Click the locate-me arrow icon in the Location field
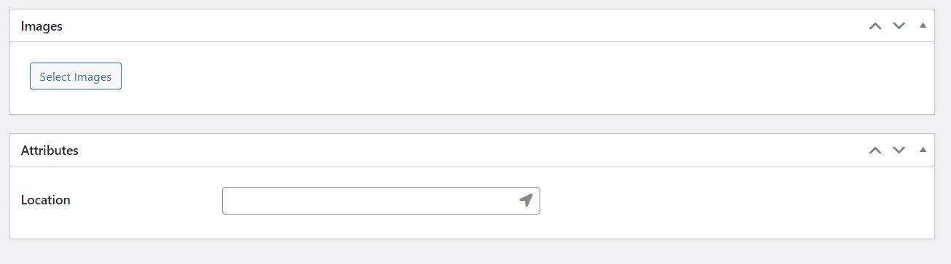Image resolution: width=951 pixels, height=264 pixels. pyautogui.click(x=526, y=200)
